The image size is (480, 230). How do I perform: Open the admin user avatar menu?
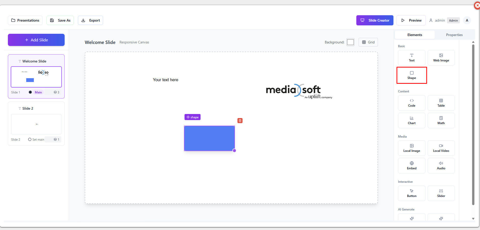[467, 20]
